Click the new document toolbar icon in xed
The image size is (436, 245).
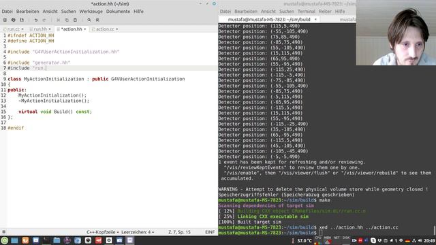click(5, 20)
